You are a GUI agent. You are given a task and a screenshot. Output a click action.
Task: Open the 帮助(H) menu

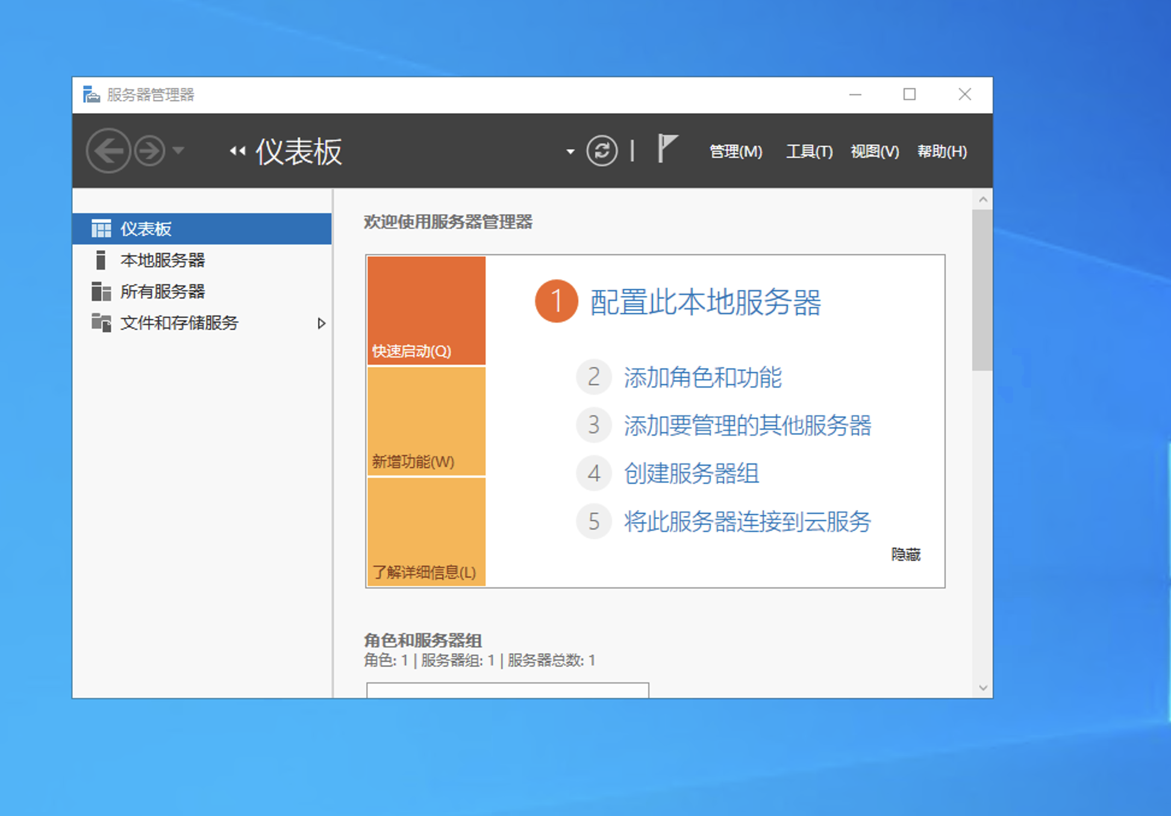coord(942,152)
